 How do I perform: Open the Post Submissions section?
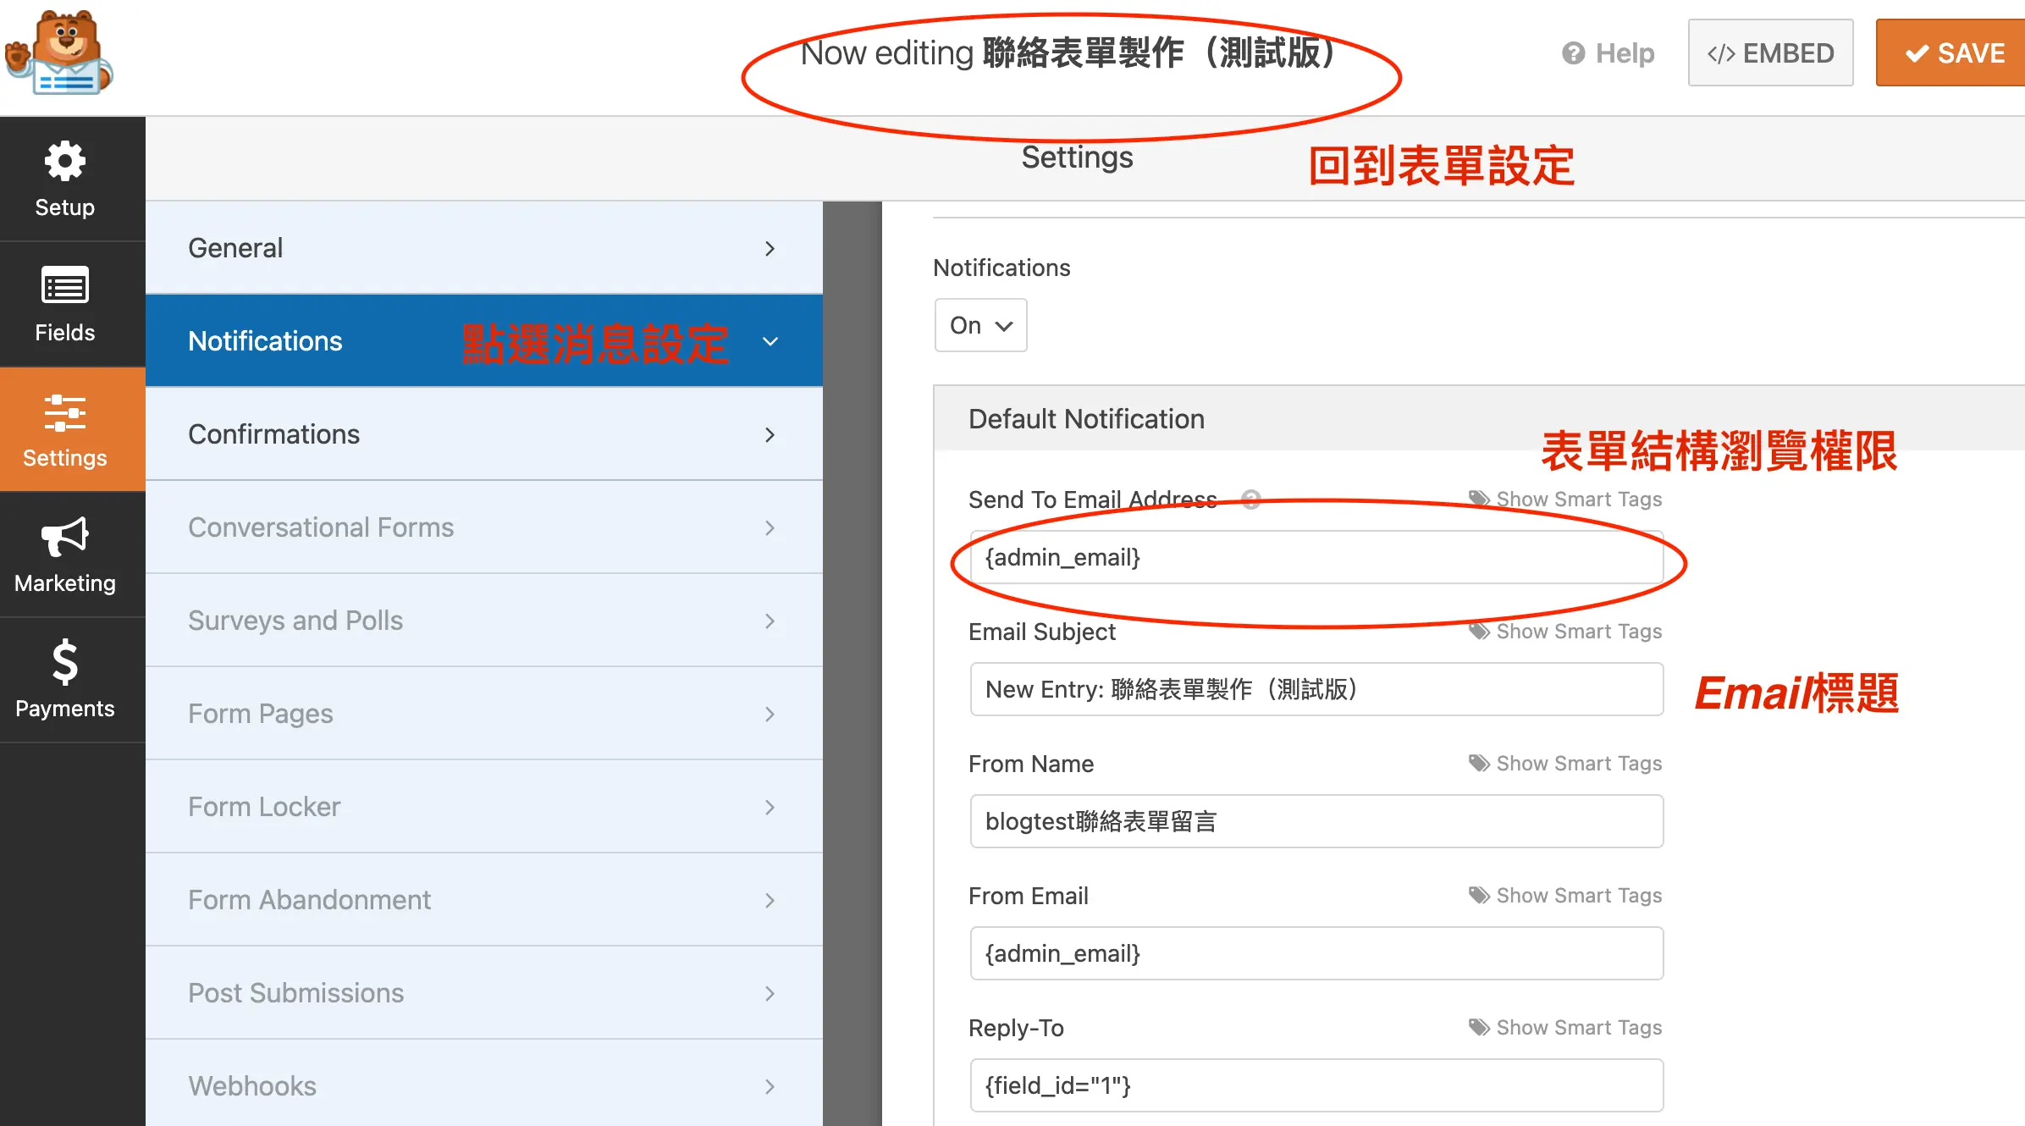pyautogui.click(x=484, y=993)
